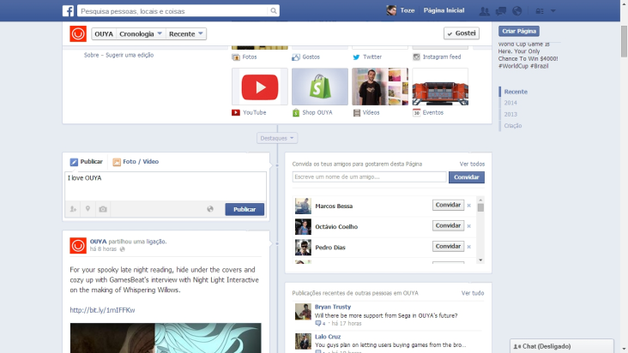Click the Instagram feed link
The image size is (628, 353).
coord(442,57)
